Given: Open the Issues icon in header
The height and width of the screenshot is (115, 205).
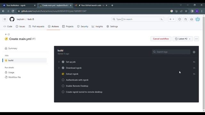Looking at the screenshot, I should (179, 19).
